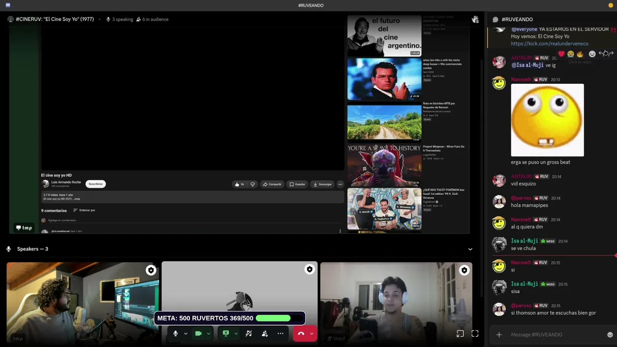Screen dimensions: 617x347
Task: React with the red heart emoji
Action: point(561,54)
